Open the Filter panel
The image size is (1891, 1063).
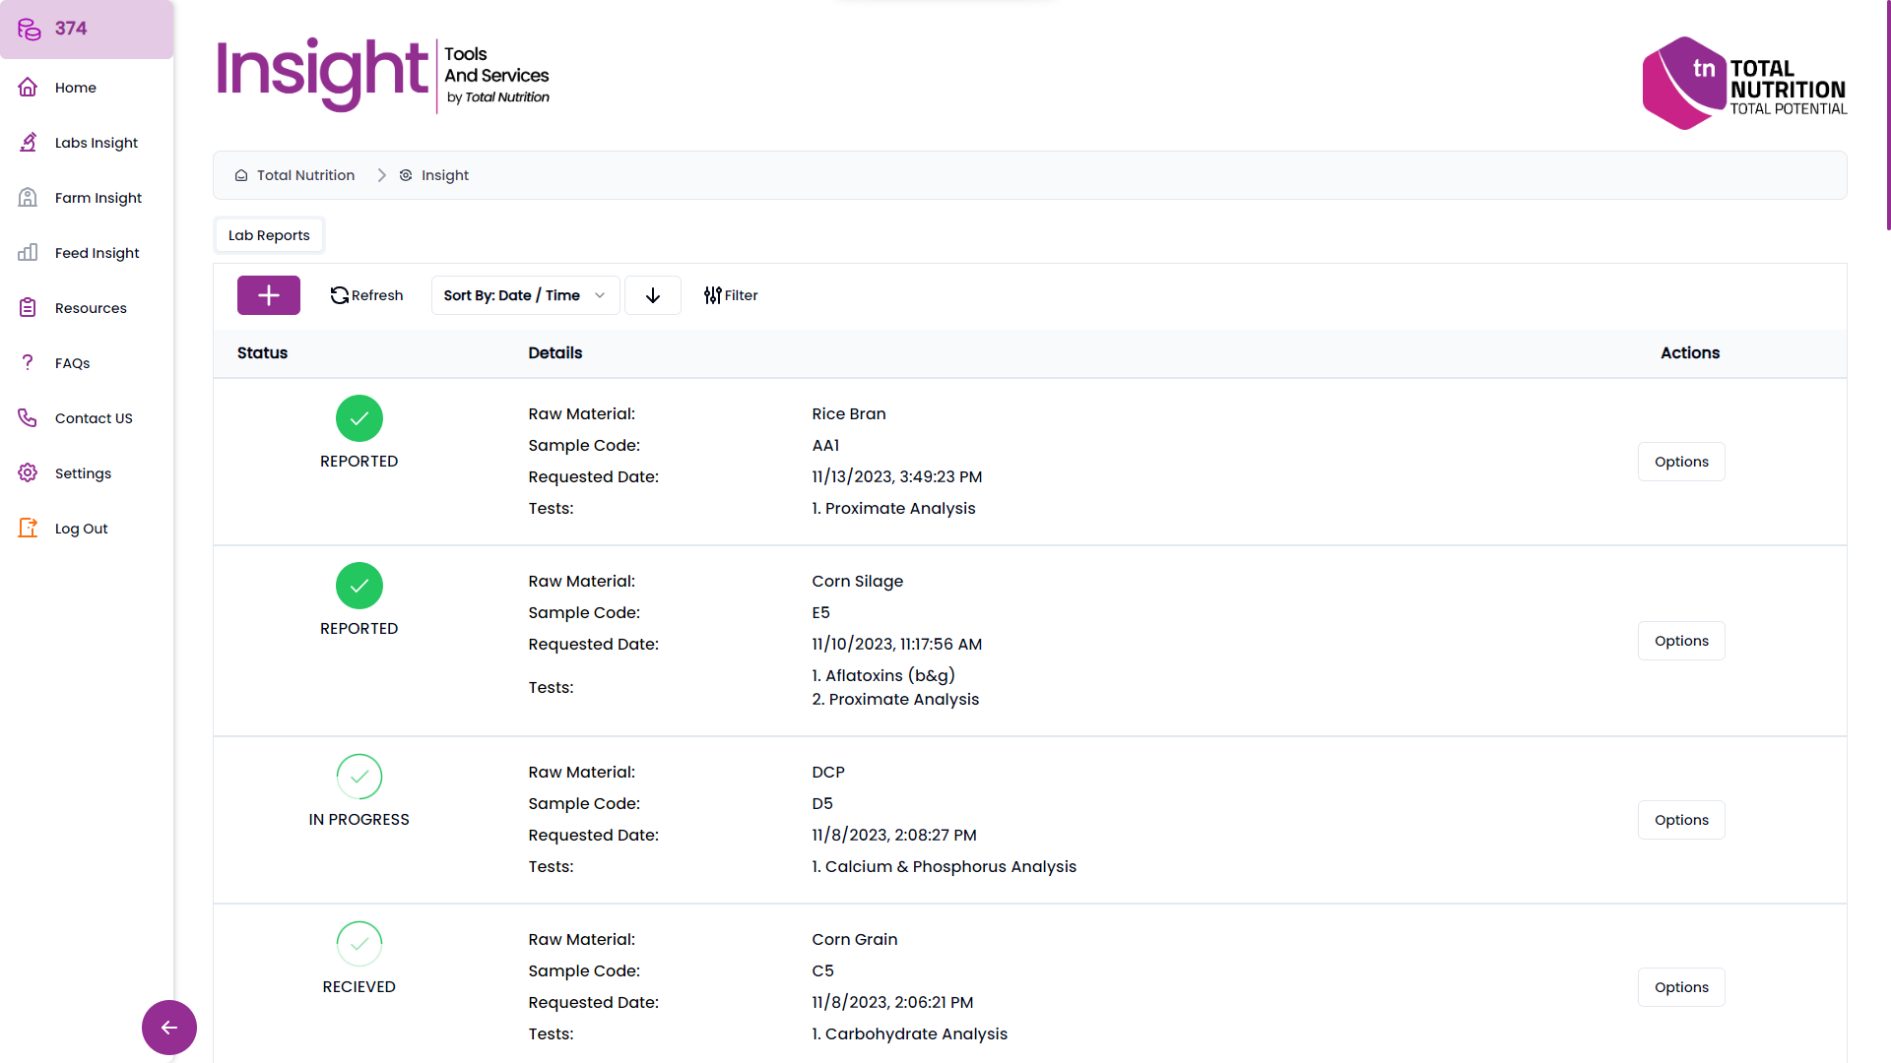[x=731, y=295]
